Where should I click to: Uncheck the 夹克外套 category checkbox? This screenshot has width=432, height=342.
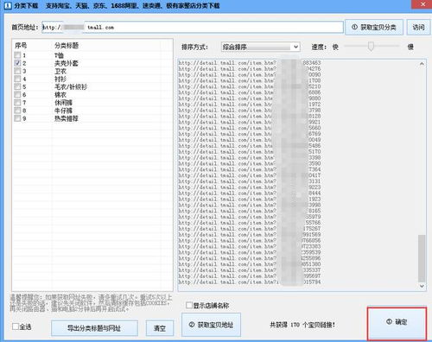pos(17,63)
